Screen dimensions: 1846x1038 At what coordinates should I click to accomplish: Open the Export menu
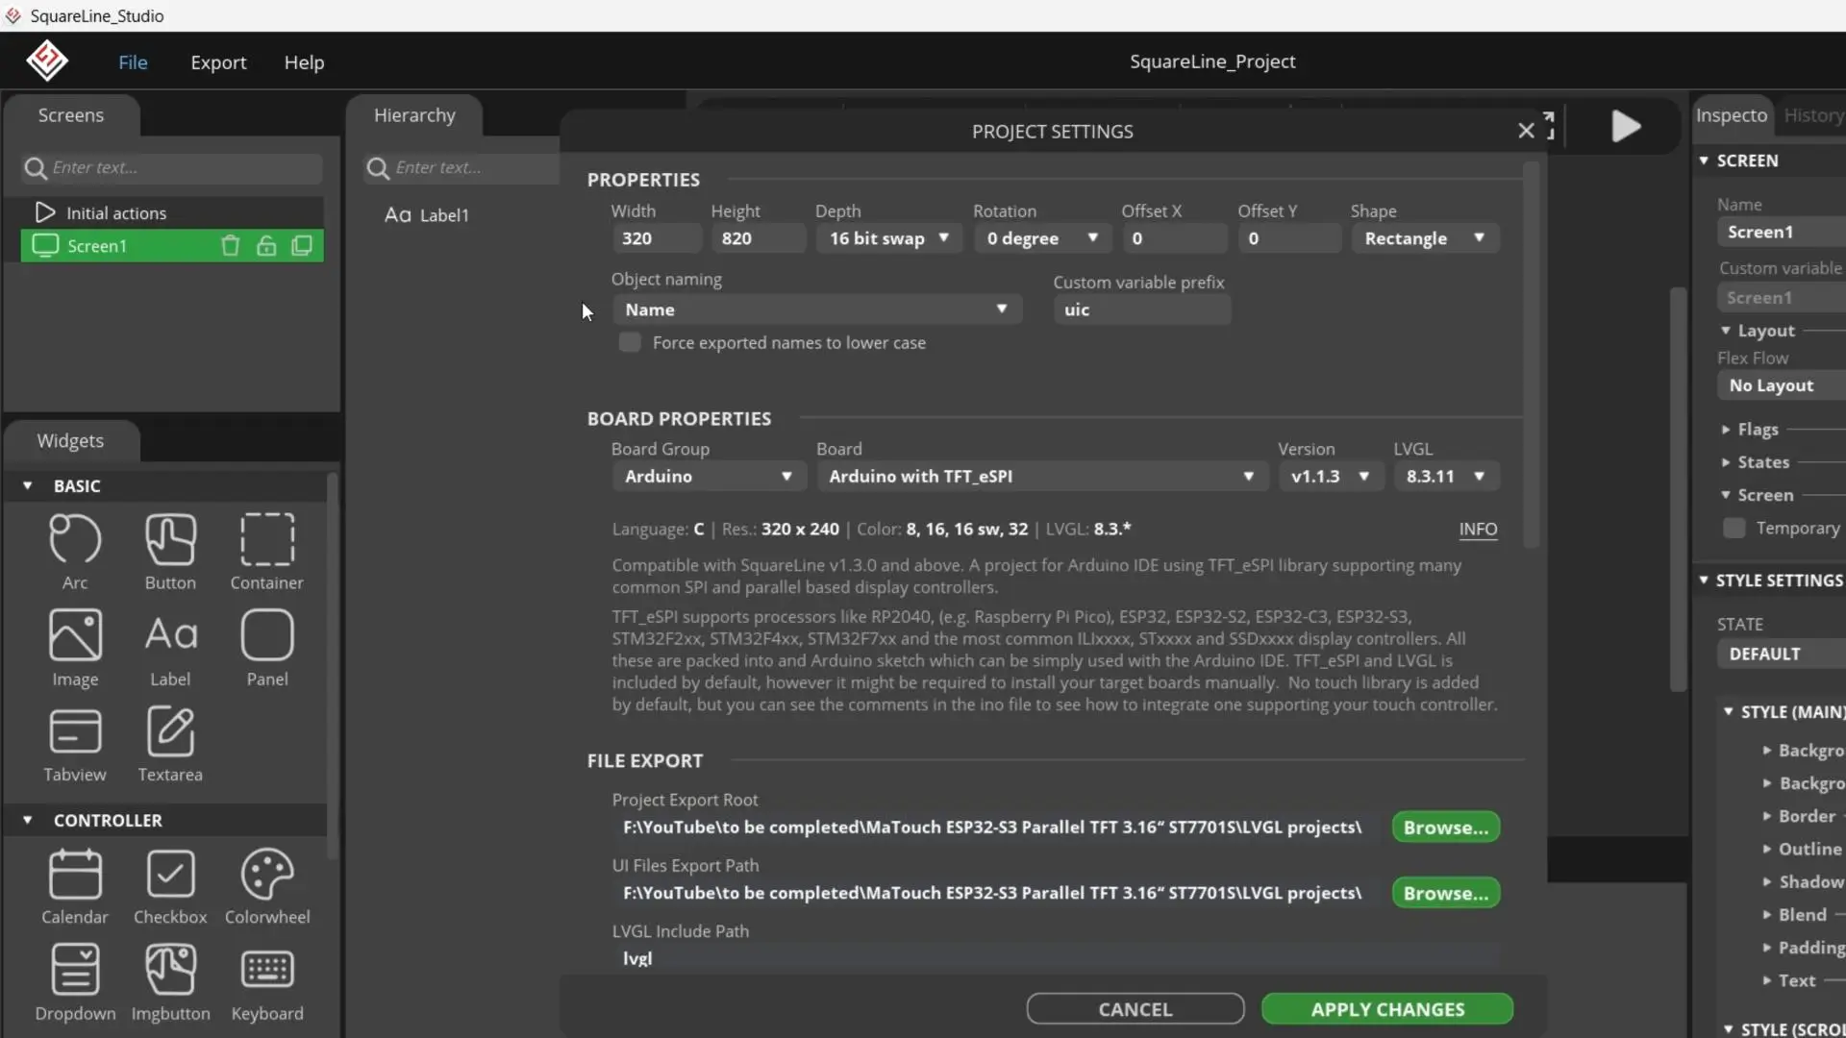218,62
